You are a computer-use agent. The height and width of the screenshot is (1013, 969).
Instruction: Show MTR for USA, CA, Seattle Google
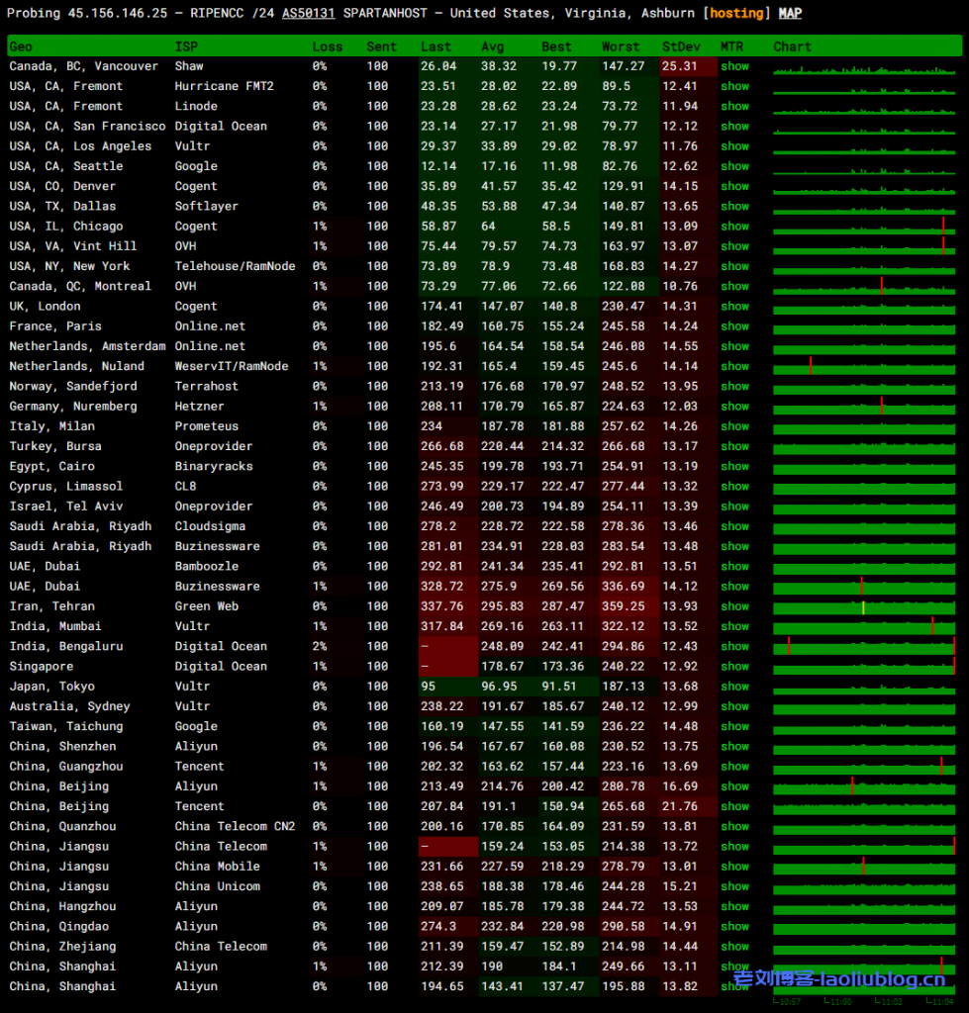tap(734, 166)
